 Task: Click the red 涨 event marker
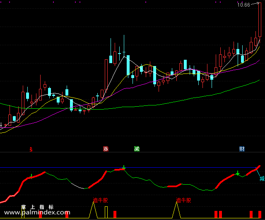(106, 149)
